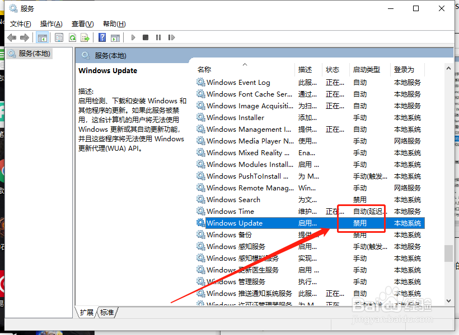Click 禁用 startup type of Windows Search
The height and width of the screenshot is (335, 459).
click(x=360, y=199)
